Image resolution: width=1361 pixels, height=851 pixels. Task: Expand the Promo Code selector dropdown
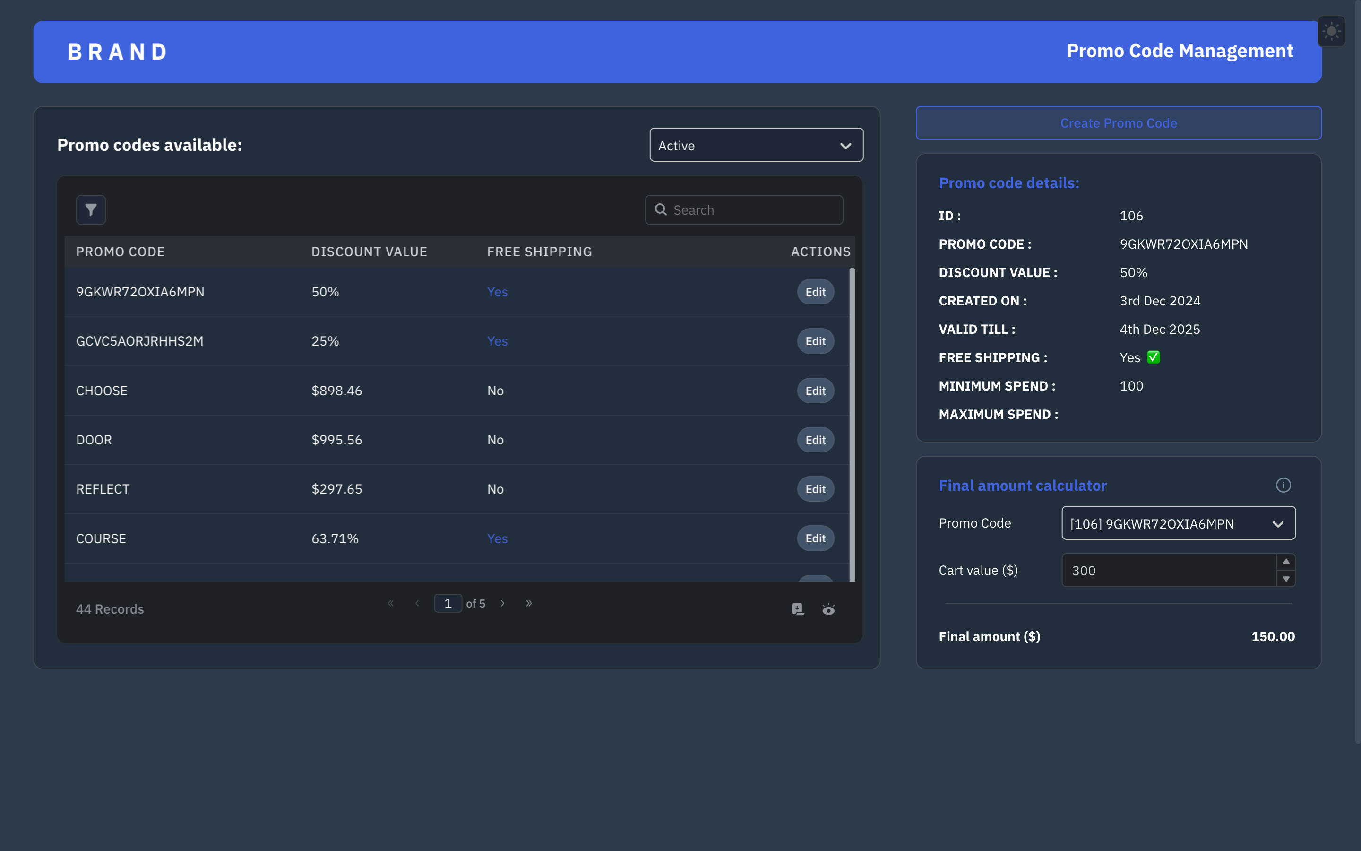1178,523
